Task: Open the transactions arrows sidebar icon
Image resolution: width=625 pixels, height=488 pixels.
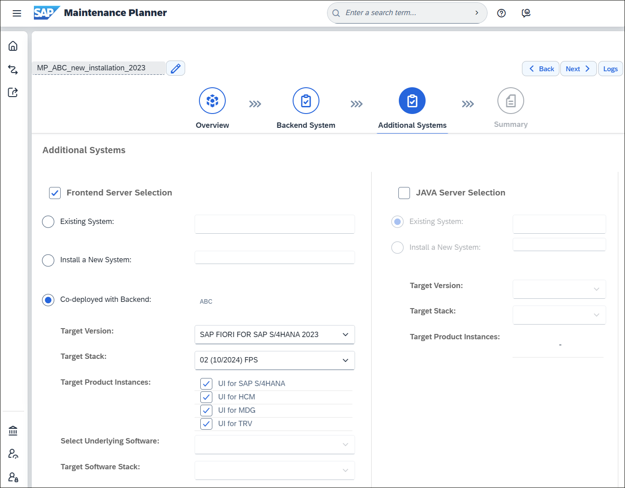Action: 13,69
